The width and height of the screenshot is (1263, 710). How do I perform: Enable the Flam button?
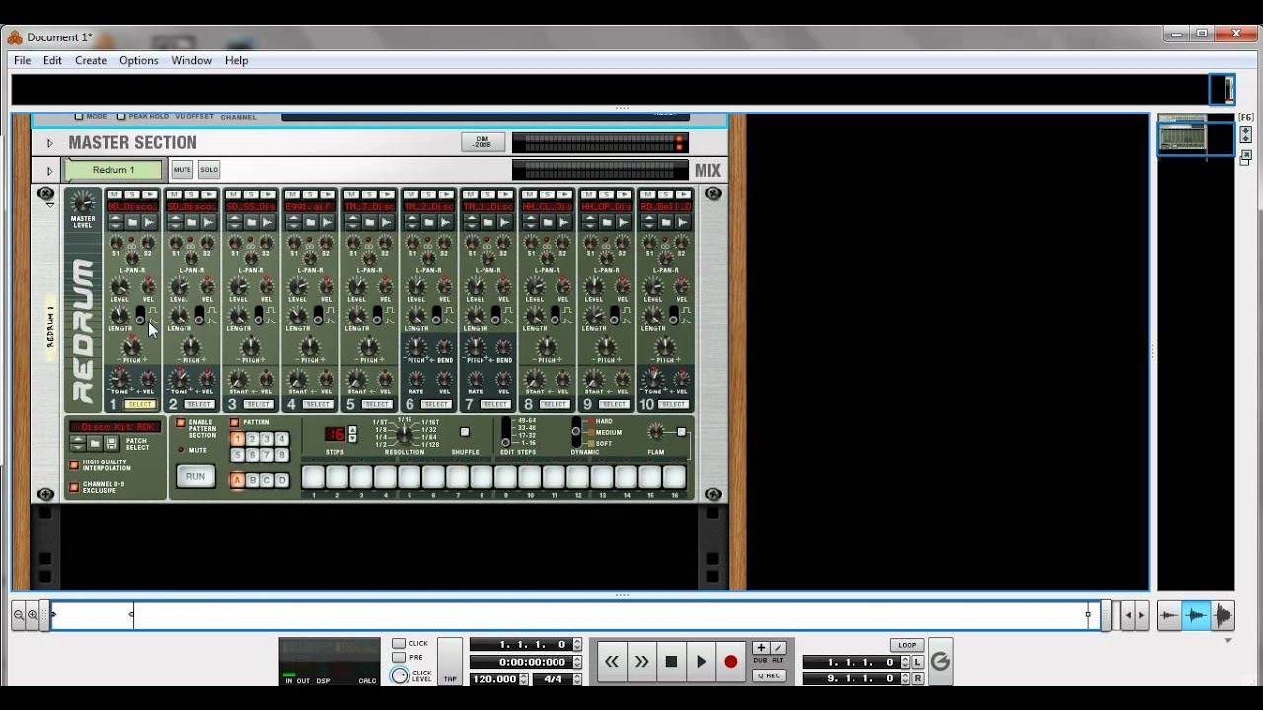point(681,432)
